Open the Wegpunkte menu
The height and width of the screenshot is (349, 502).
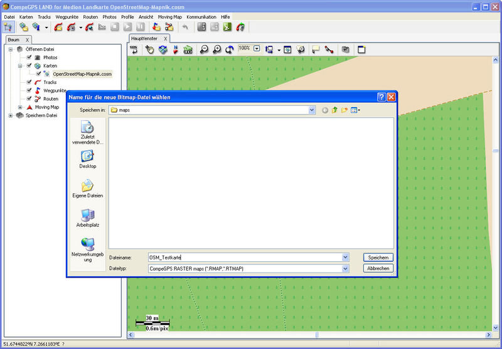tap(67, 16)
